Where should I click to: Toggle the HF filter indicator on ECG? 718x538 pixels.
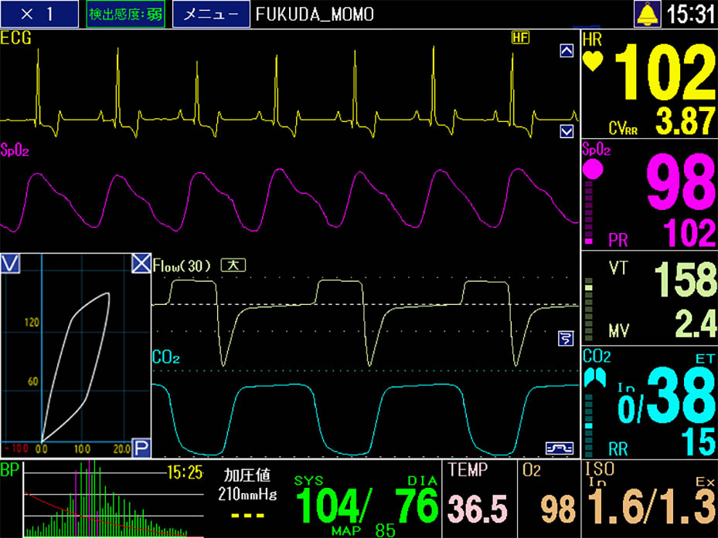coord(519,37)
